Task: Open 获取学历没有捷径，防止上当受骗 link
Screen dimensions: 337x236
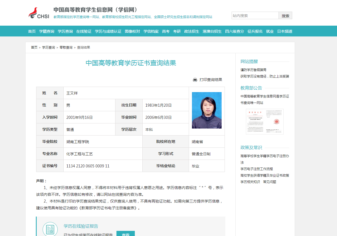Action: [x=265, y=76]
